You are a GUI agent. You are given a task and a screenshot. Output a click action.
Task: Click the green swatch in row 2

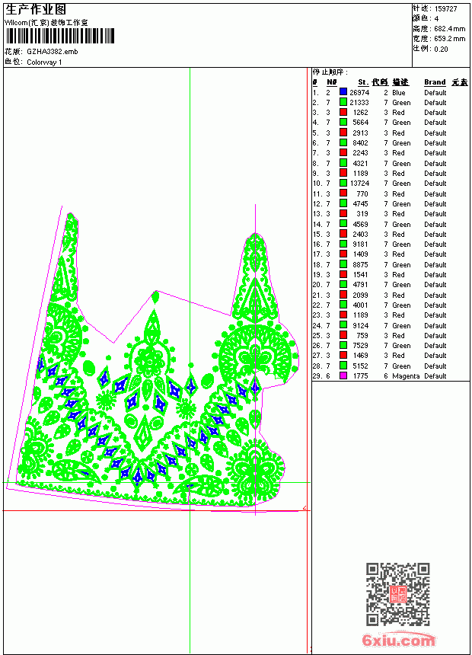pos(343,102)
